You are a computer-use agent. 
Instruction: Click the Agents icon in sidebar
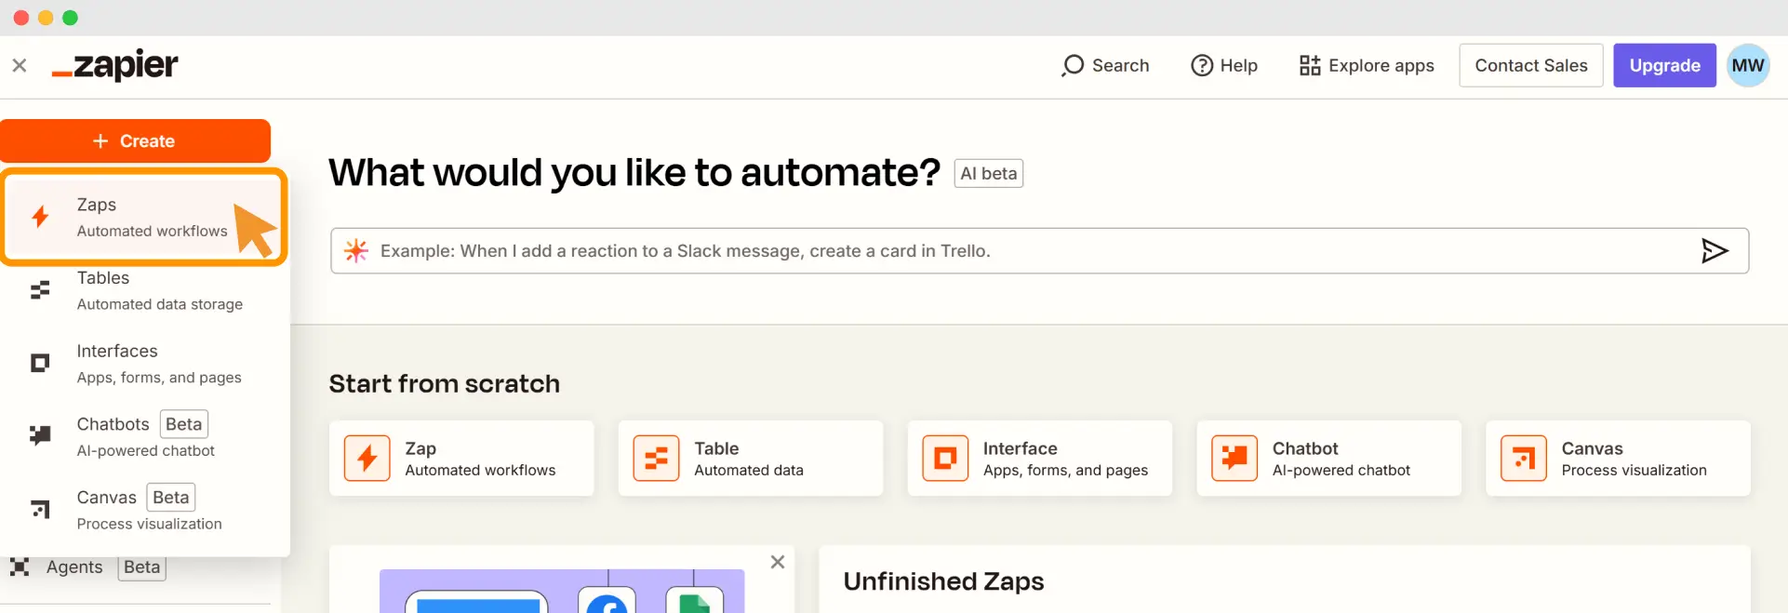pyautogui.click(x=20, y=566)
